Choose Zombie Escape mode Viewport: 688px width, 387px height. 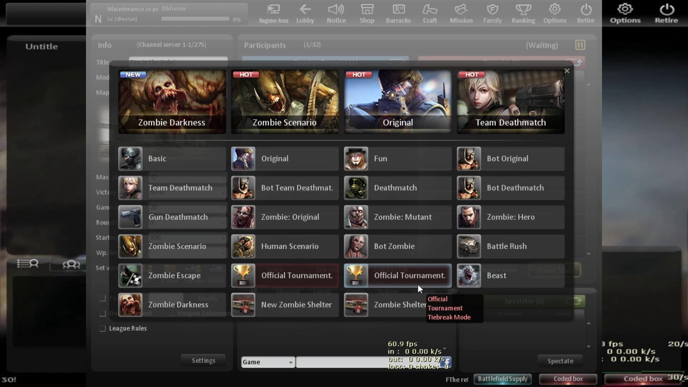(x=172, y=276)
